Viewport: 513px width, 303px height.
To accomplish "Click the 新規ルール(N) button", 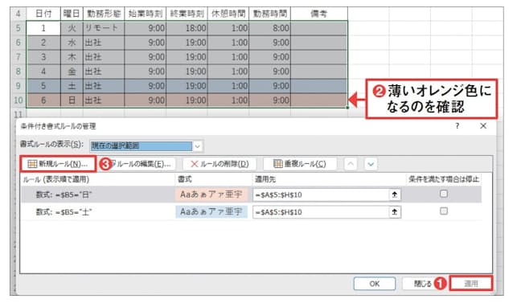I will [x=58, y=164].
